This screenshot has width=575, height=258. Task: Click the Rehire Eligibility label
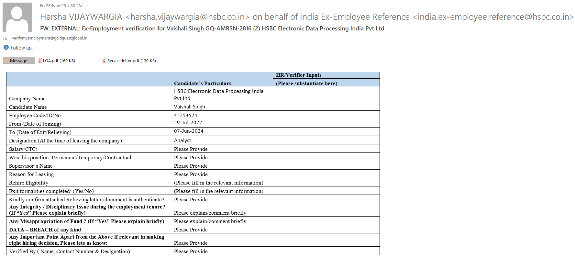(28, 183)
